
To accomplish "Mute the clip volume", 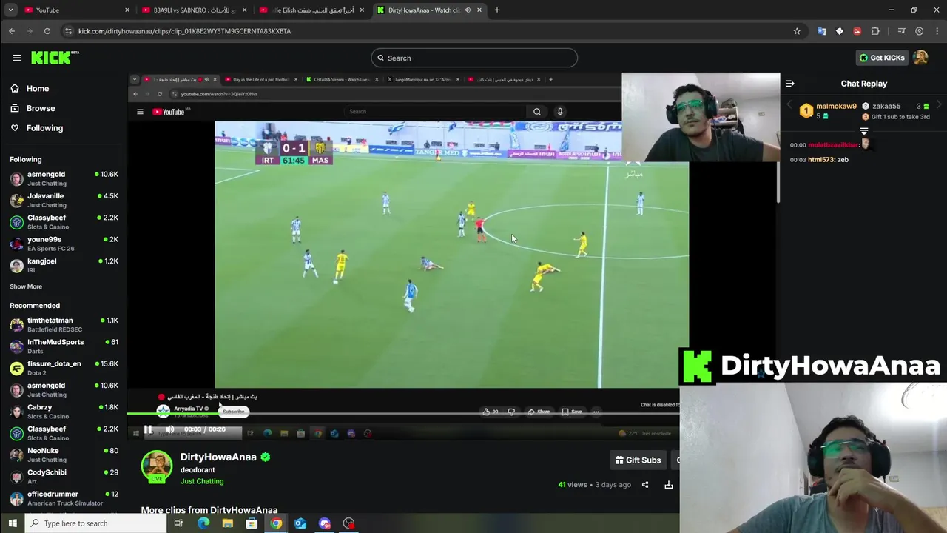I will pos(170,429).
